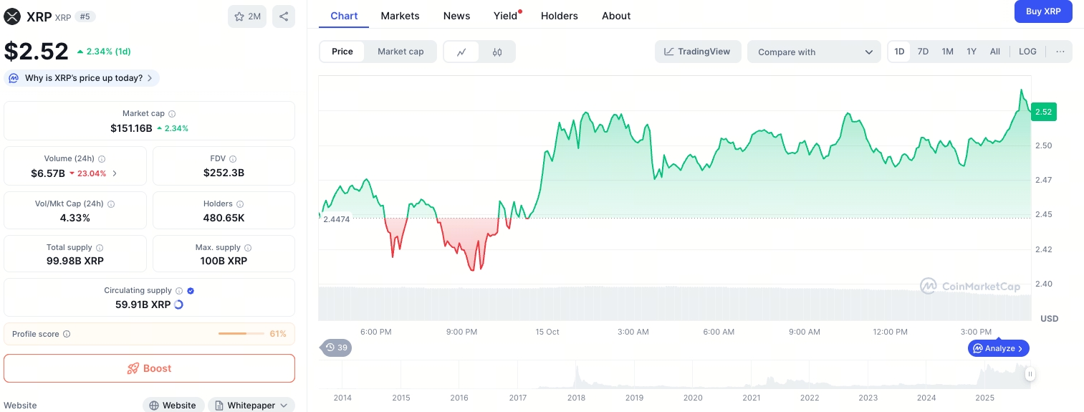Image resolution: width=1084 pixels, height=412 pixels.
Task: Switch to candlestick chart icon
Action: tap(497, 52)
